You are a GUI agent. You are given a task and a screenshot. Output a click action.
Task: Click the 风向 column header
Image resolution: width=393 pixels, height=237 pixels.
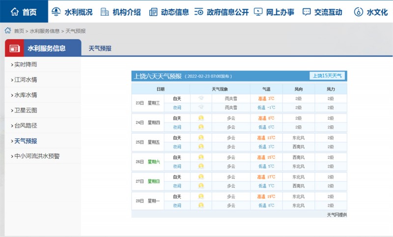299,89
